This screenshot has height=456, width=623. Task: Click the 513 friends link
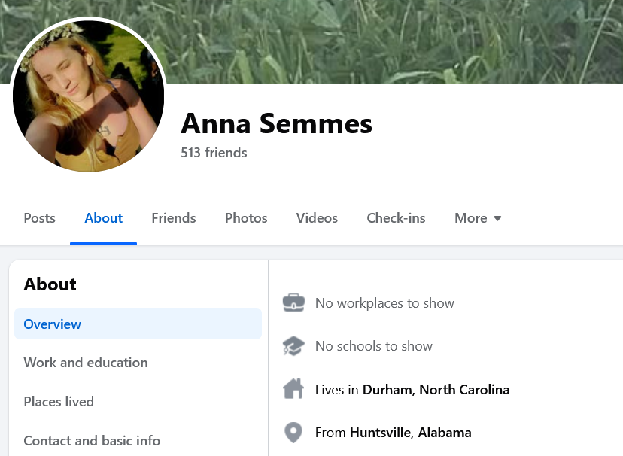214,153
